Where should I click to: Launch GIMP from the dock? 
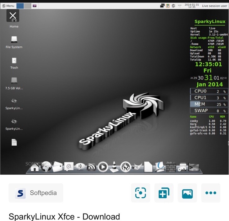coord(137,167)
